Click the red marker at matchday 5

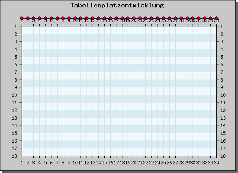(x=45, y=19)
